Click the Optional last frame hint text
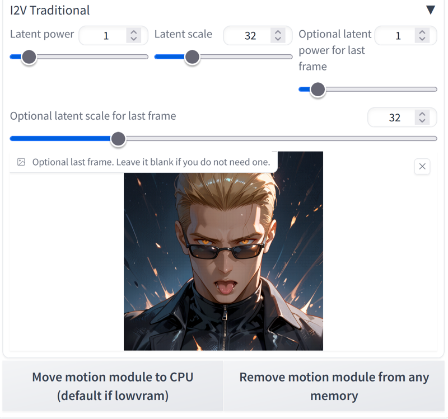Screen dimensions: 448x419 (x=151, y=162)
